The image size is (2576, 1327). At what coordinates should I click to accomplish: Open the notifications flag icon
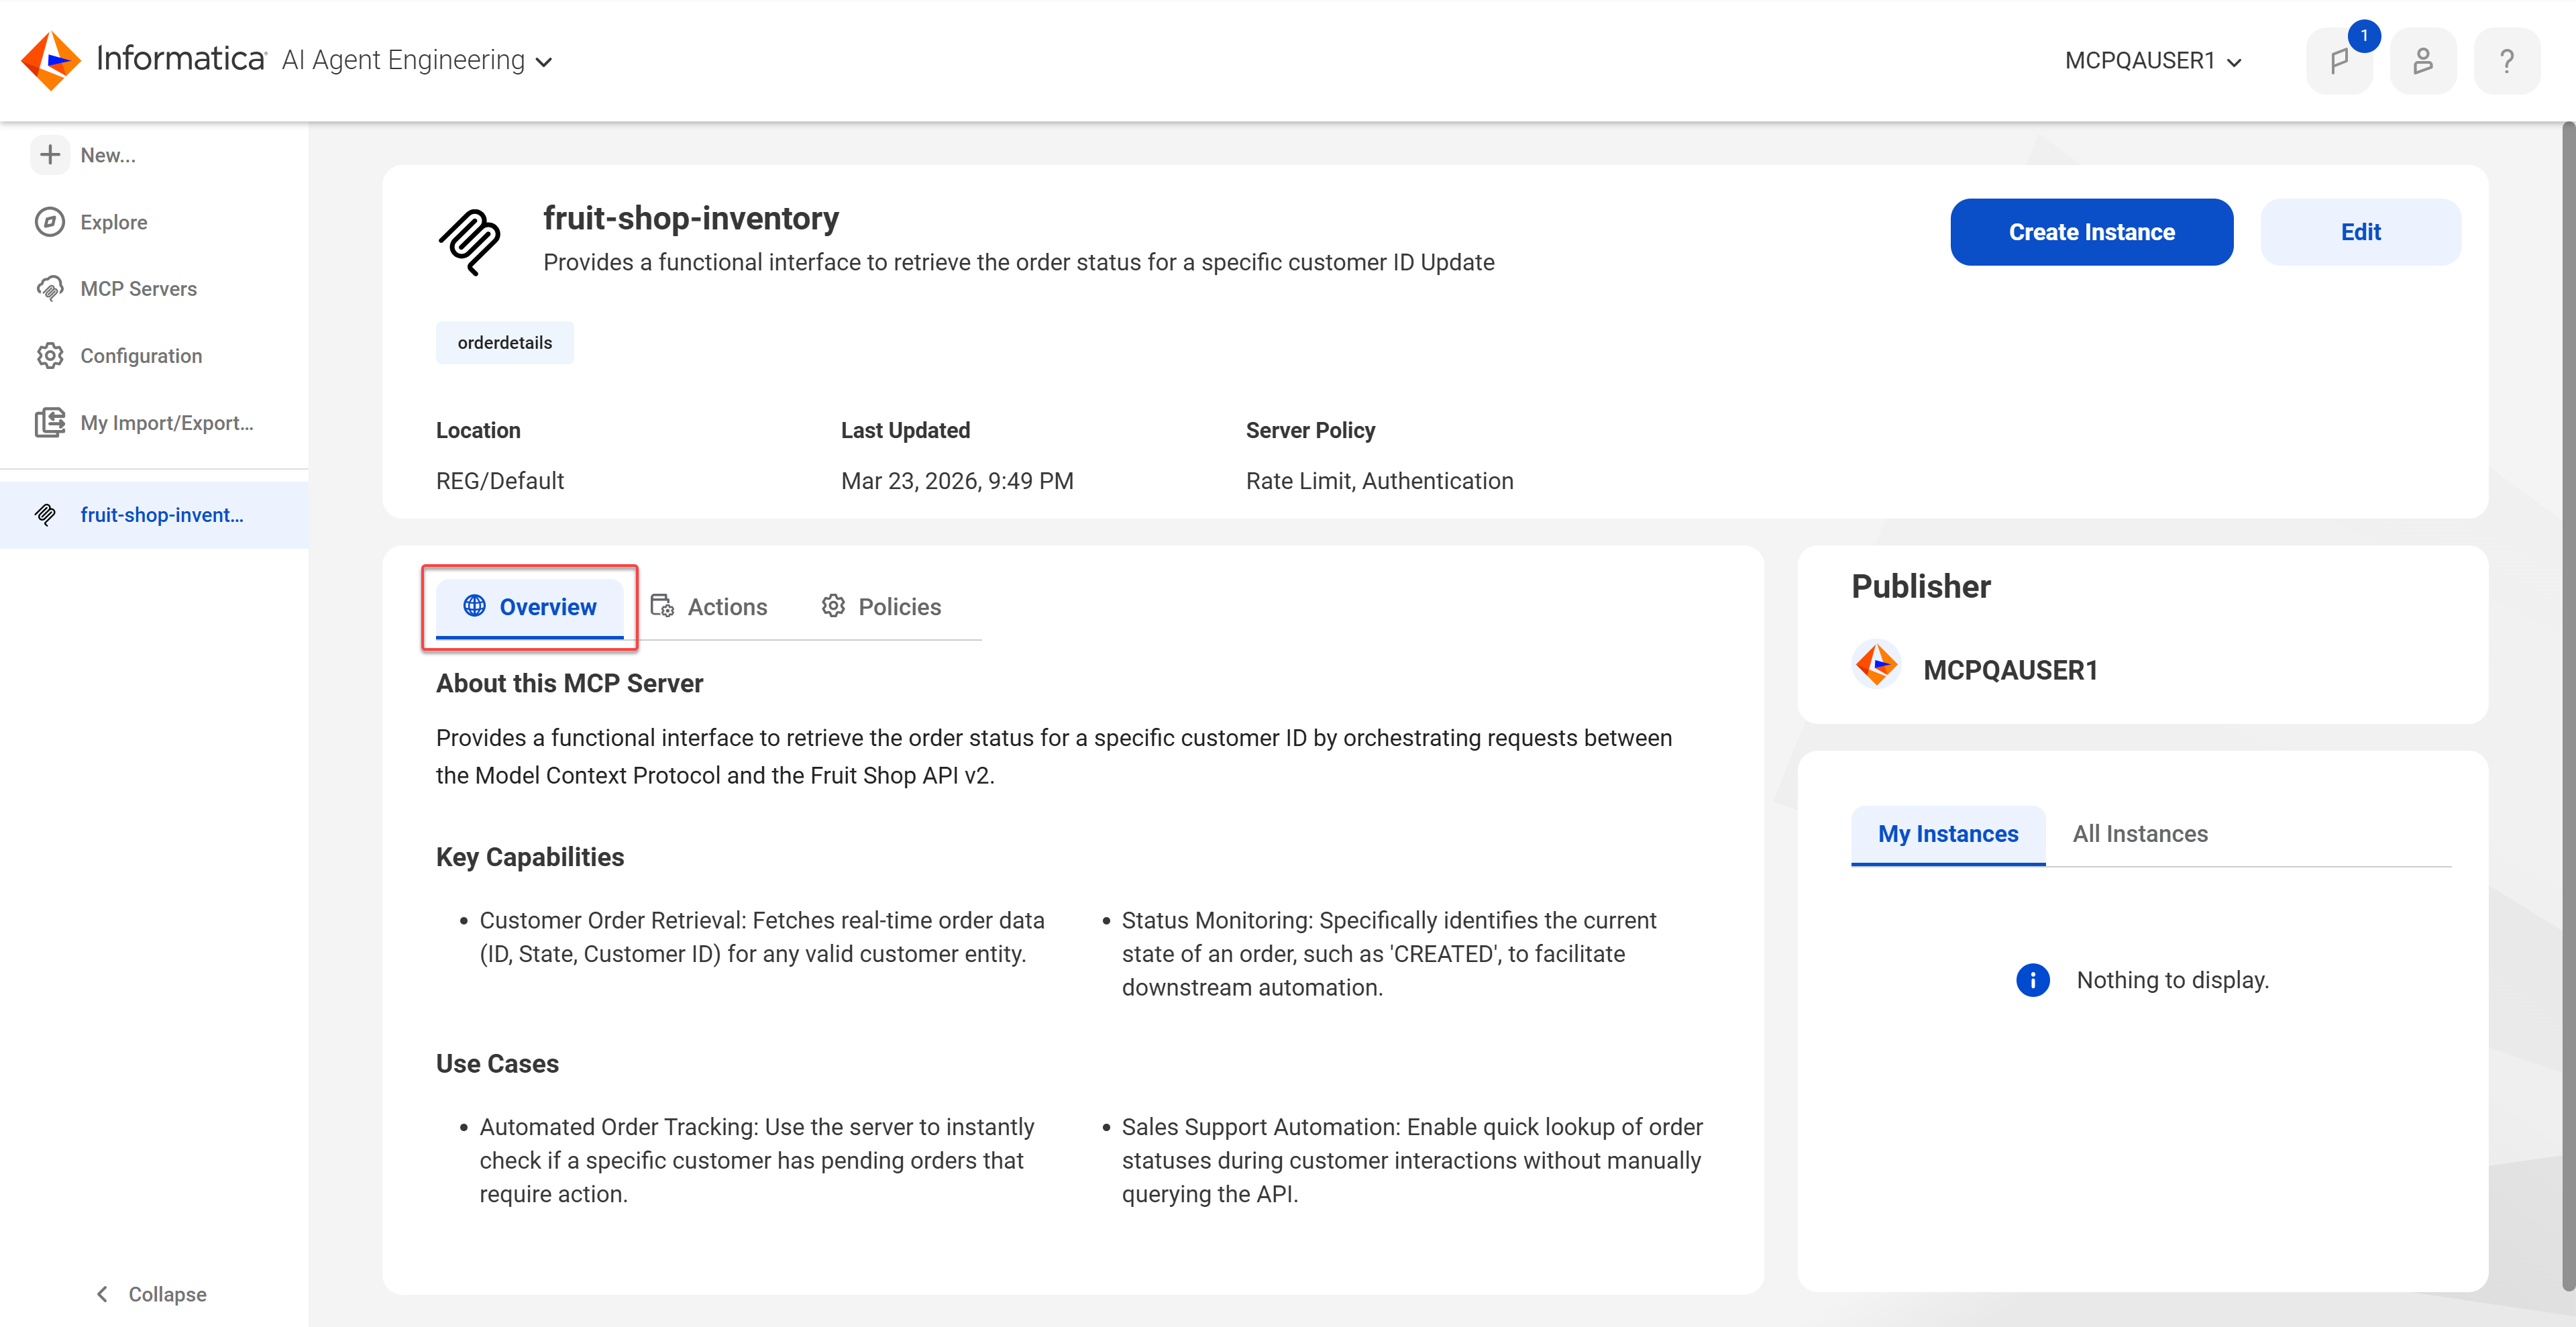[x=2339, y=61]
